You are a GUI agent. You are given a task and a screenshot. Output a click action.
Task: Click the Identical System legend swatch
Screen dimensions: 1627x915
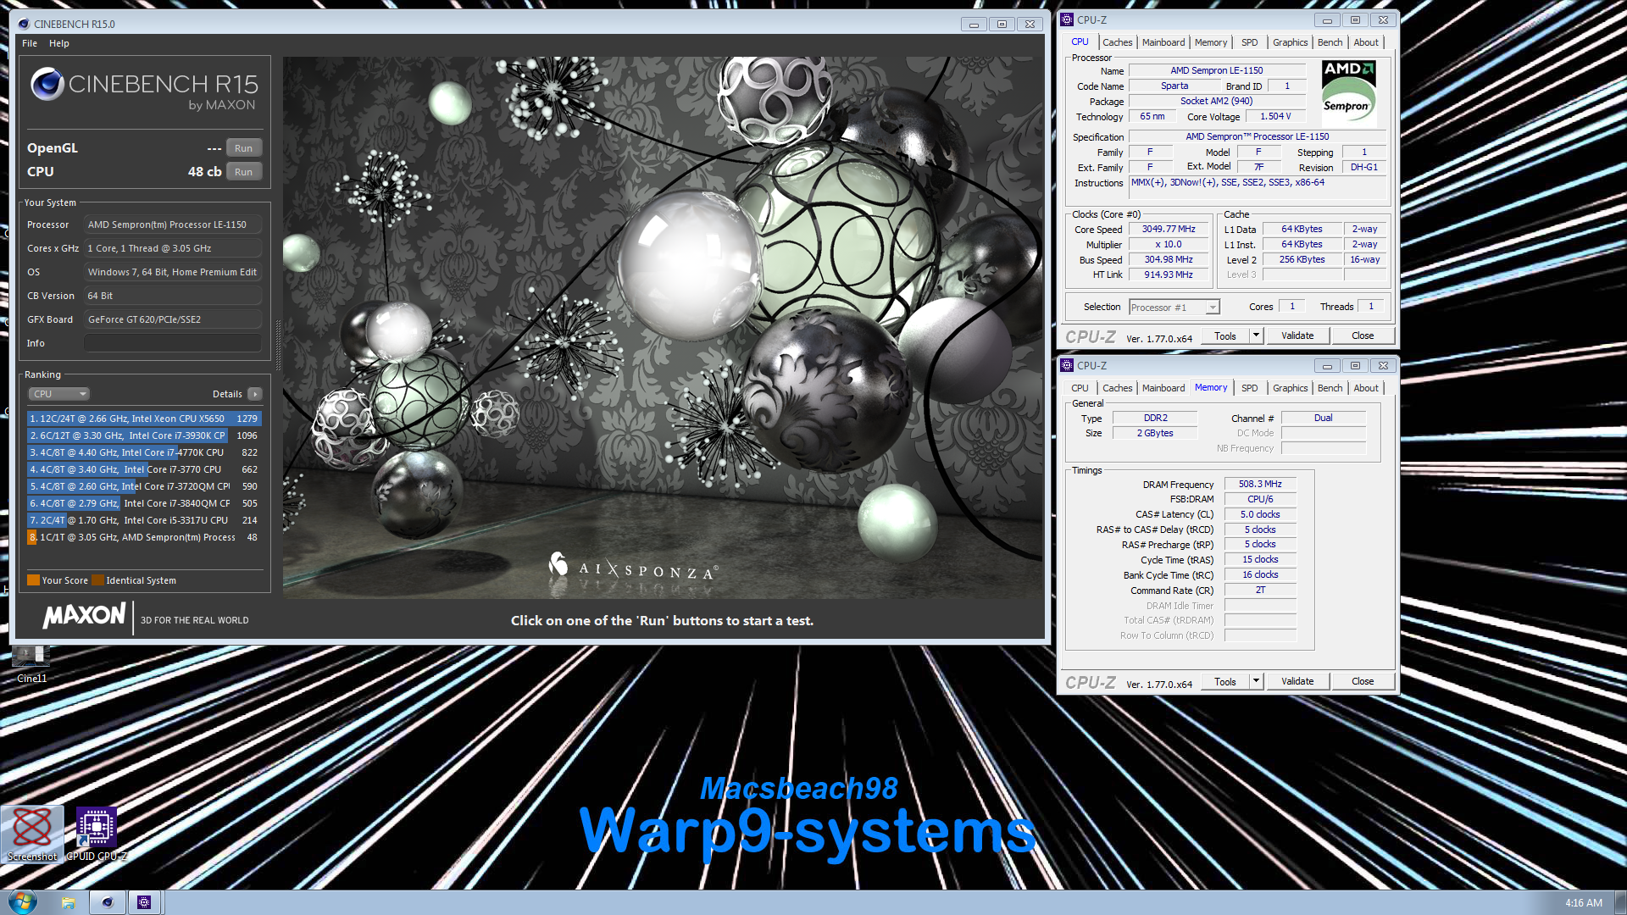pos(97,580)
